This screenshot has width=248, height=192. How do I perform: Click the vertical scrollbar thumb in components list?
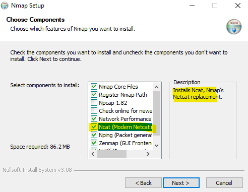pos(156,113)
